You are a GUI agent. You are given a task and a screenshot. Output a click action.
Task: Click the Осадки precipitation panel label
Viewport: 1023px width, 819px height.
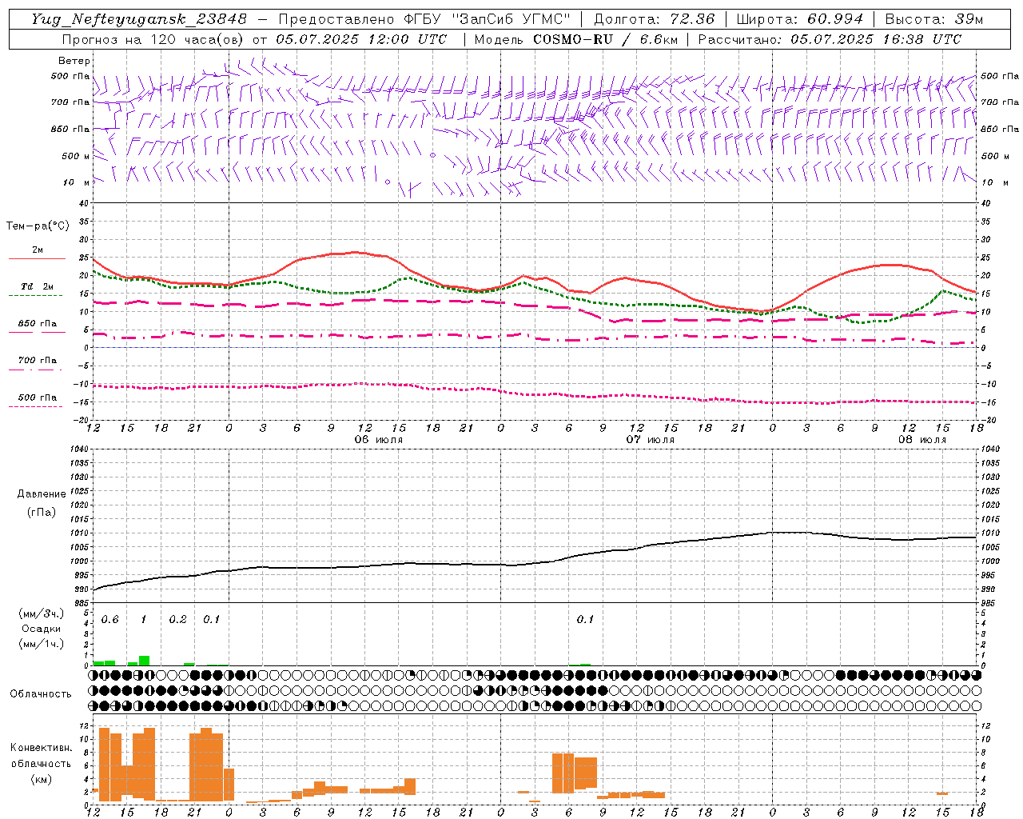pyautogui.click(x=42, y=629)
